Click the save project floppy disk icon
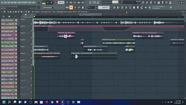Screen dimensions: 186x105 point(159,3)
